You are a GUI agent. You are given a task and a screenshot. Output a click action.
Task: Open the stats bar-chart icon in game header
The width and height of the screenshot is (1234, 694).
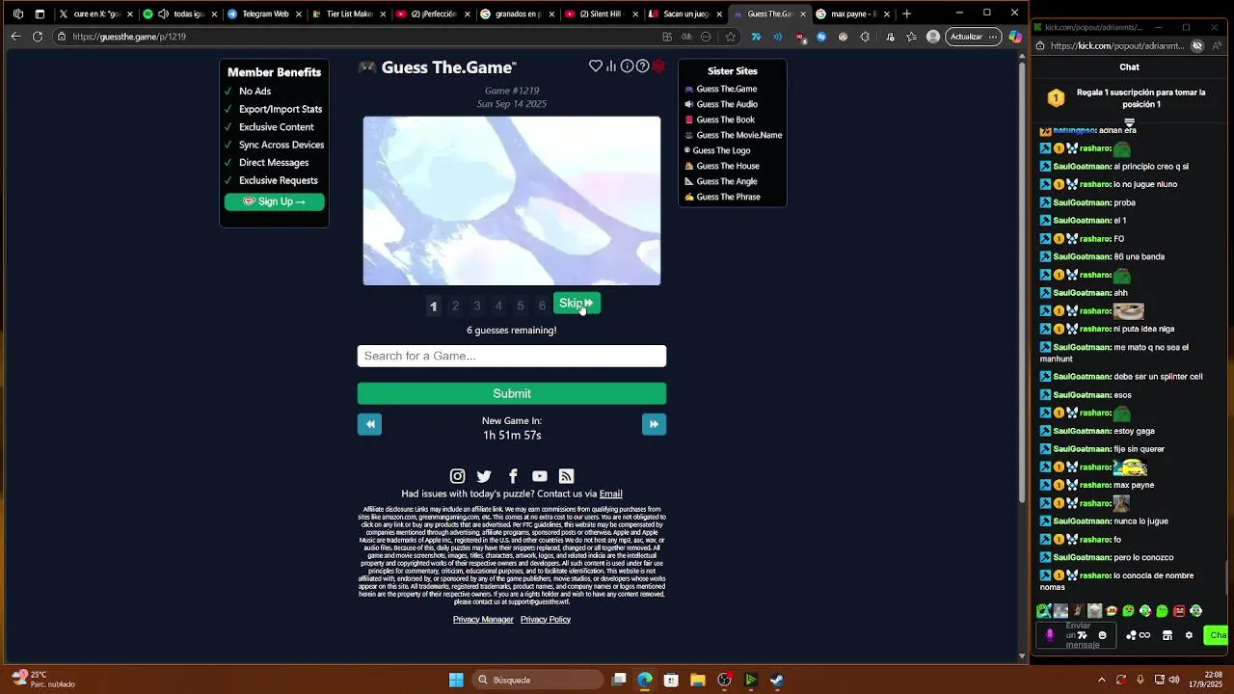611,66
